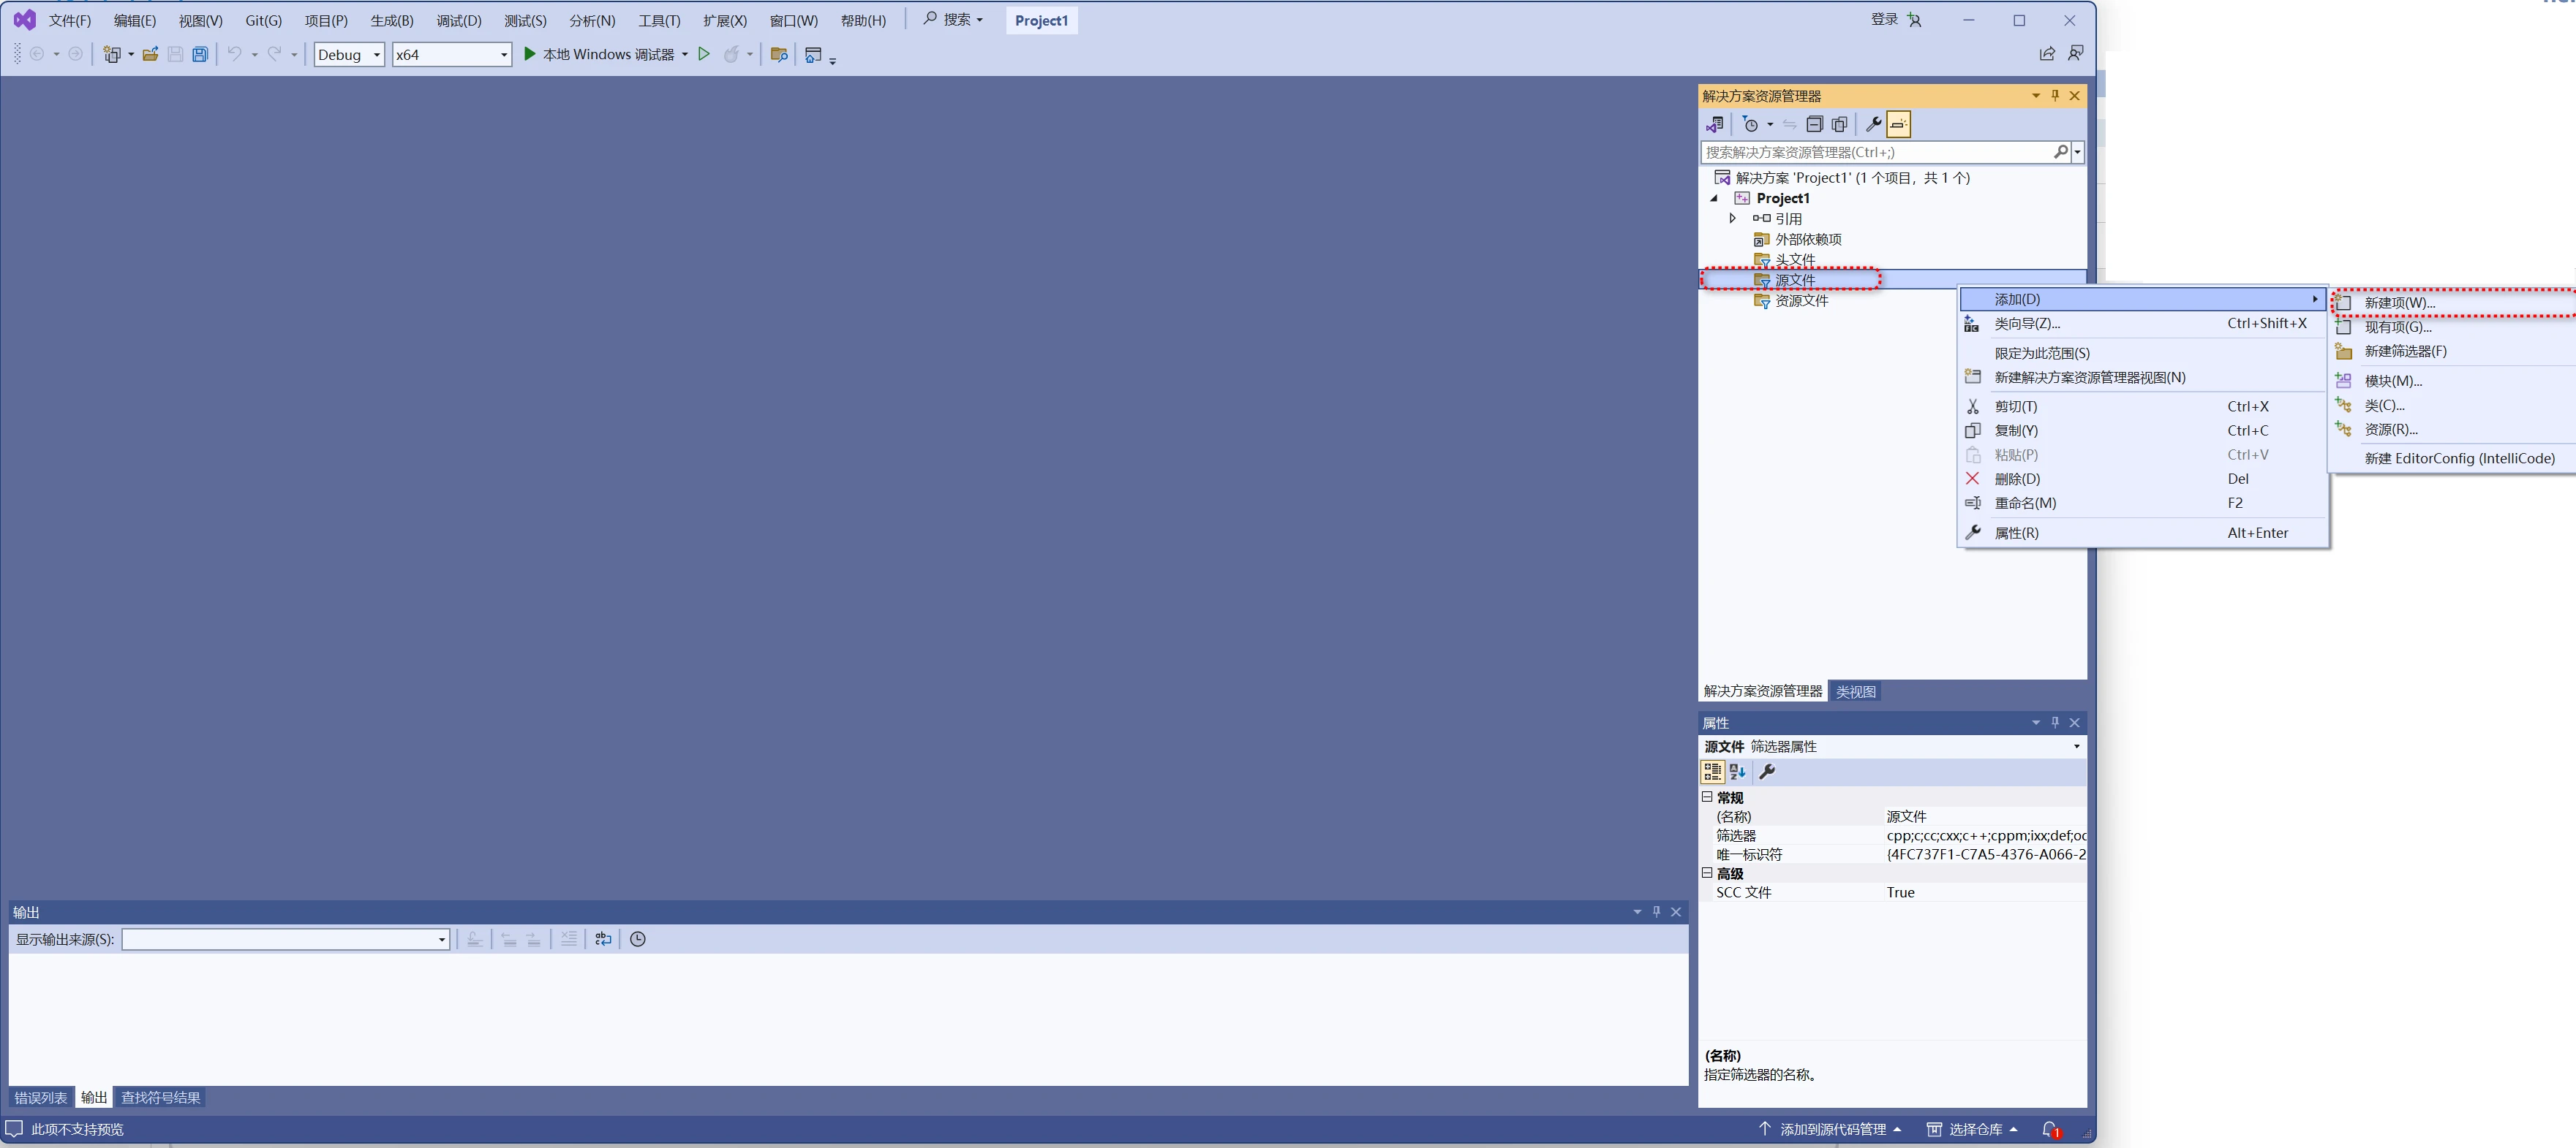
Task: Expand the 引用 references tree node
Action: point(1733,218)
